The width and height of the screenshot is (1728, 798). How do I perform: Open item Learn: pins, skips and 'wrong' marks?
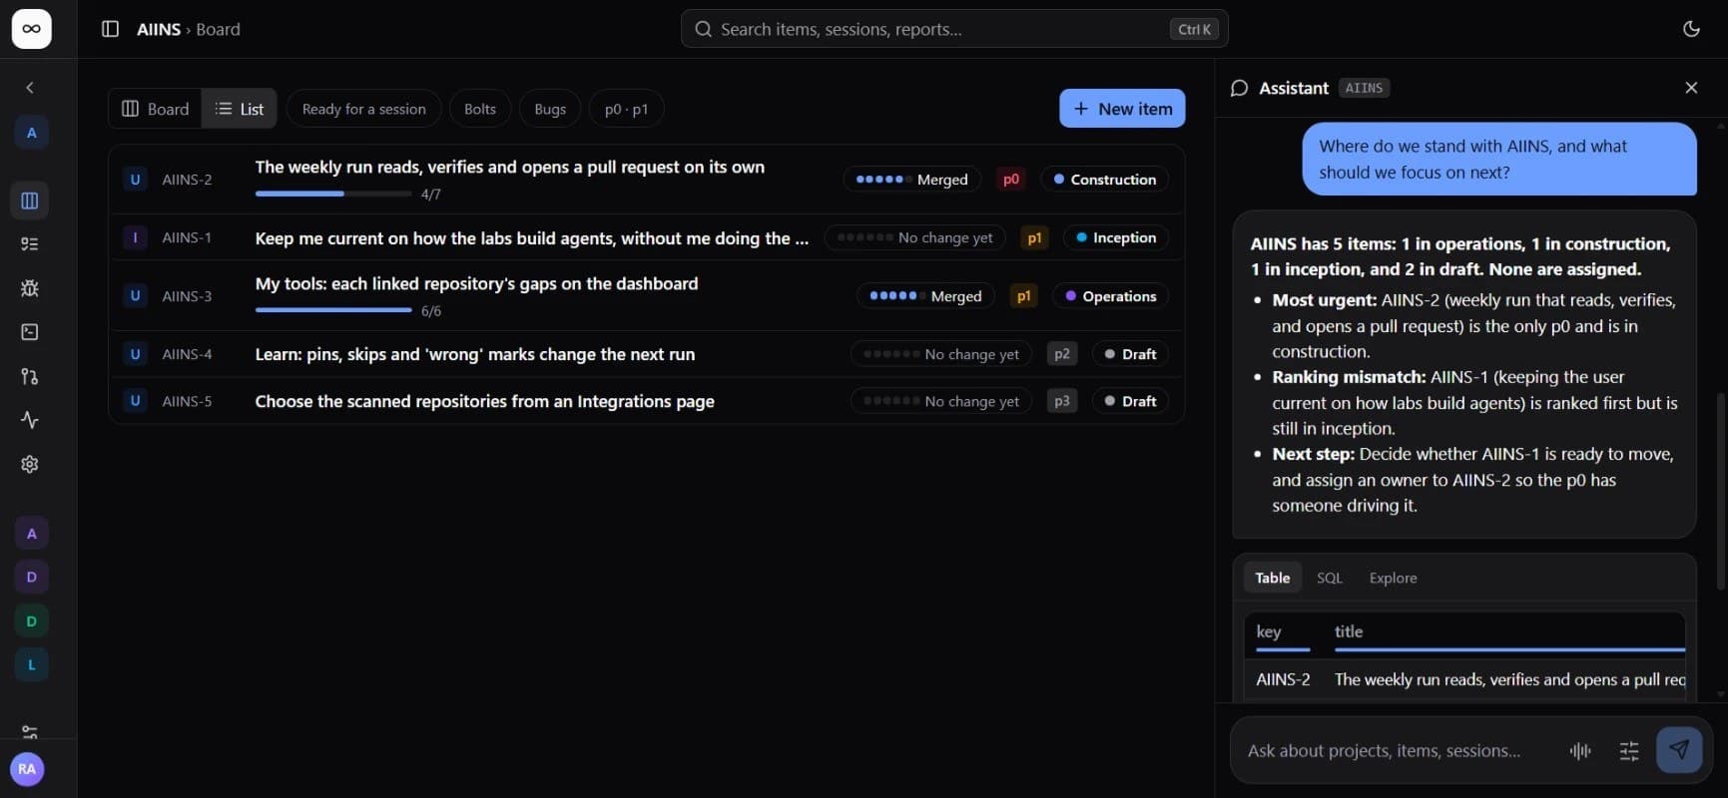tap(474, 354)
